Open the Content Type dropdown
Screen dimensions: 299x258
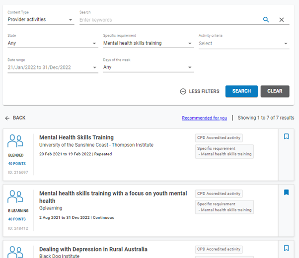pyautogui.click(x=41, y=20)
